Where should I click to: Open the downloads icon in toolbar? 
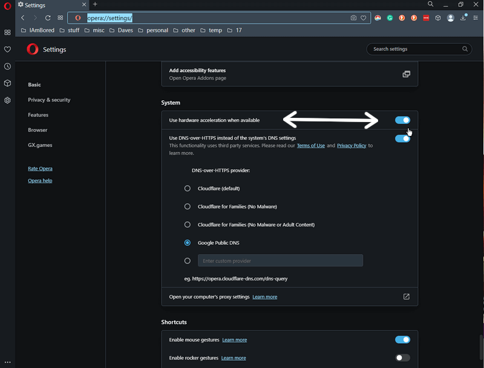(463, 18)
